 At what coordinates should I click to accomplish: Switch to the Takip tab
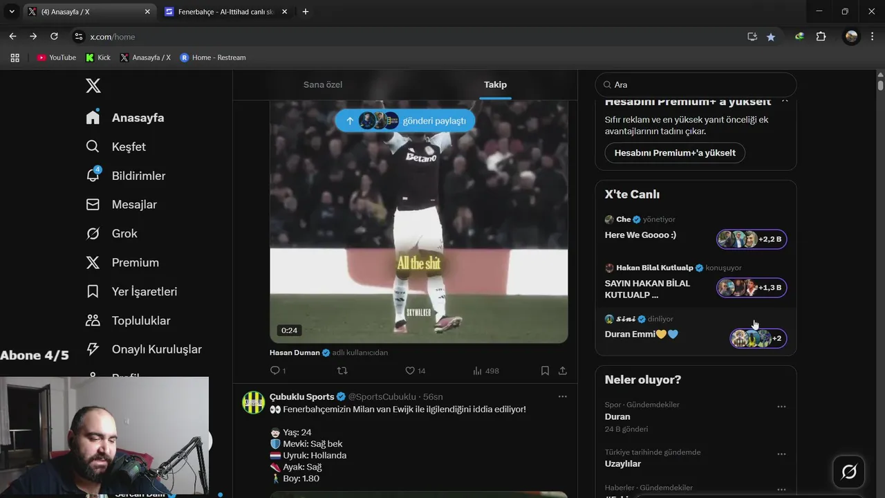(495, 84)
